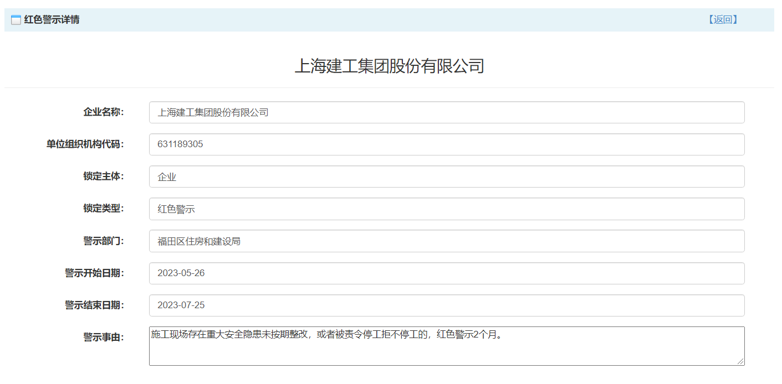Click the textarea resize handle of 警示事由

point(740,361)
